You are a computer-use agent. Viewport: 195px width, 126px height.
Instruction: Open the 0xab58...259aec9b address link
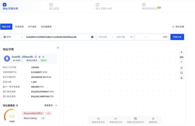pyautogui.click(x=22, y=57)
